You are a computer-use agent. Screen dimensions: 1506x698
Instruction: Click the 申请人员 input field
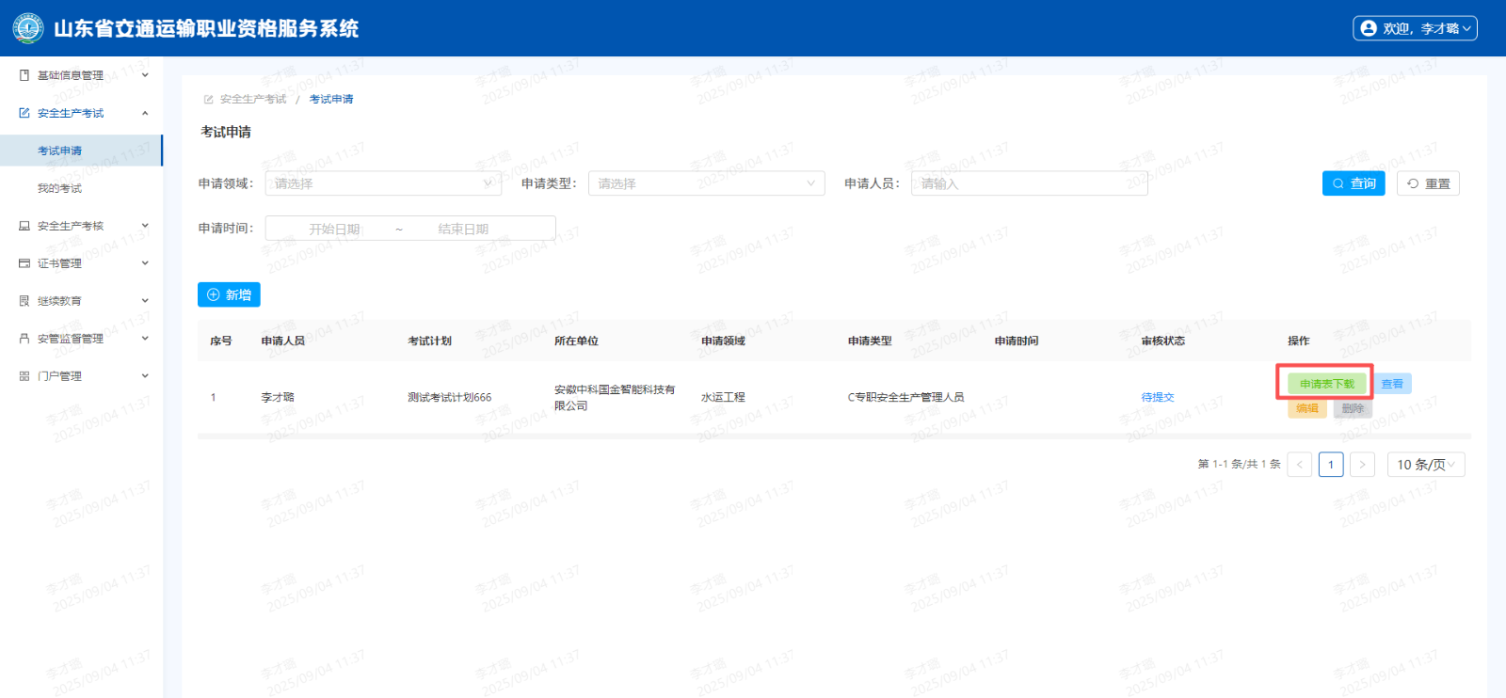pyautogui.click(x=1030, y=183)
